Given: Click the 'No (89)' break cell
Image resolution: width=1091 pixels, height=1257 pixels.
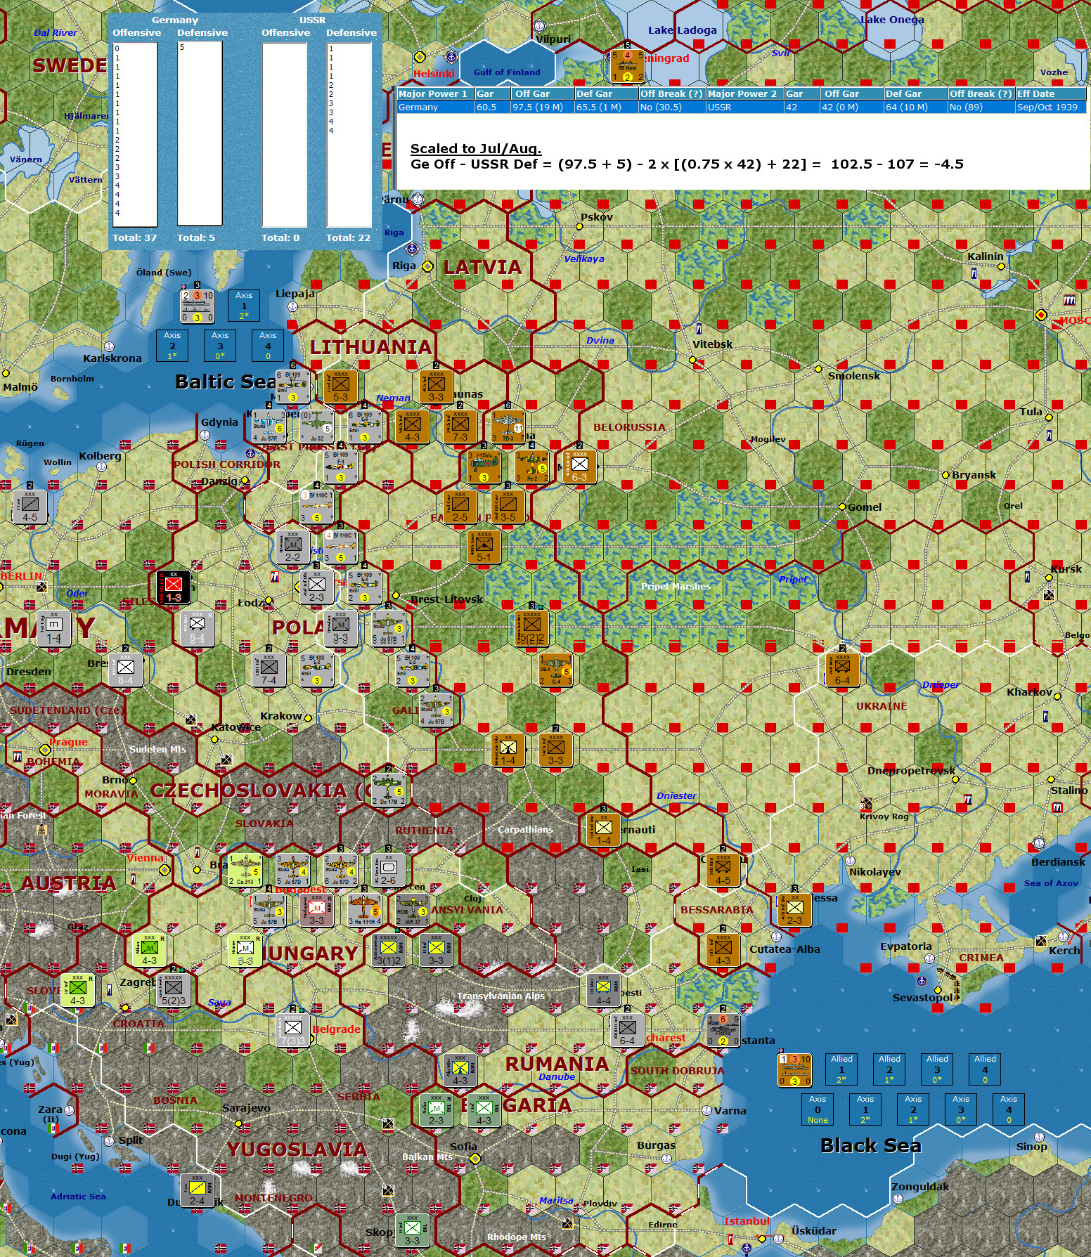Looking at the screenshot, I should [981, 108].
